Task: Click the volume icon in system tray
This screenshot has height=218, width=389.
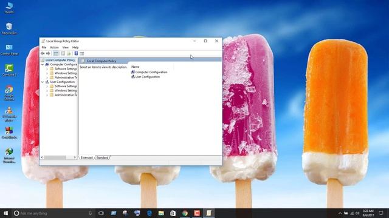Action: click(357, 213)
